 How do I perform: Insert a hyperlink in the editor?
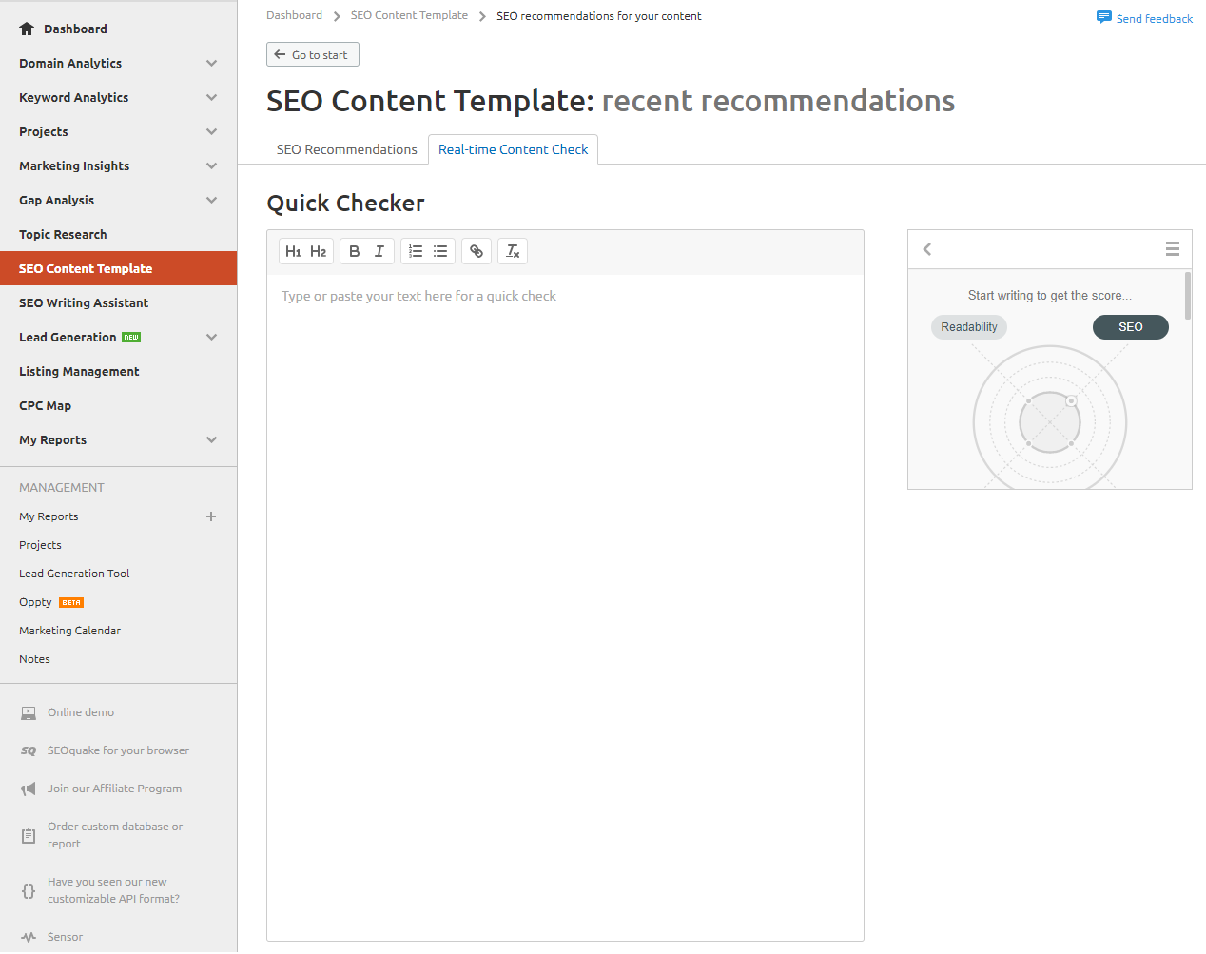[x=476, y=250]
